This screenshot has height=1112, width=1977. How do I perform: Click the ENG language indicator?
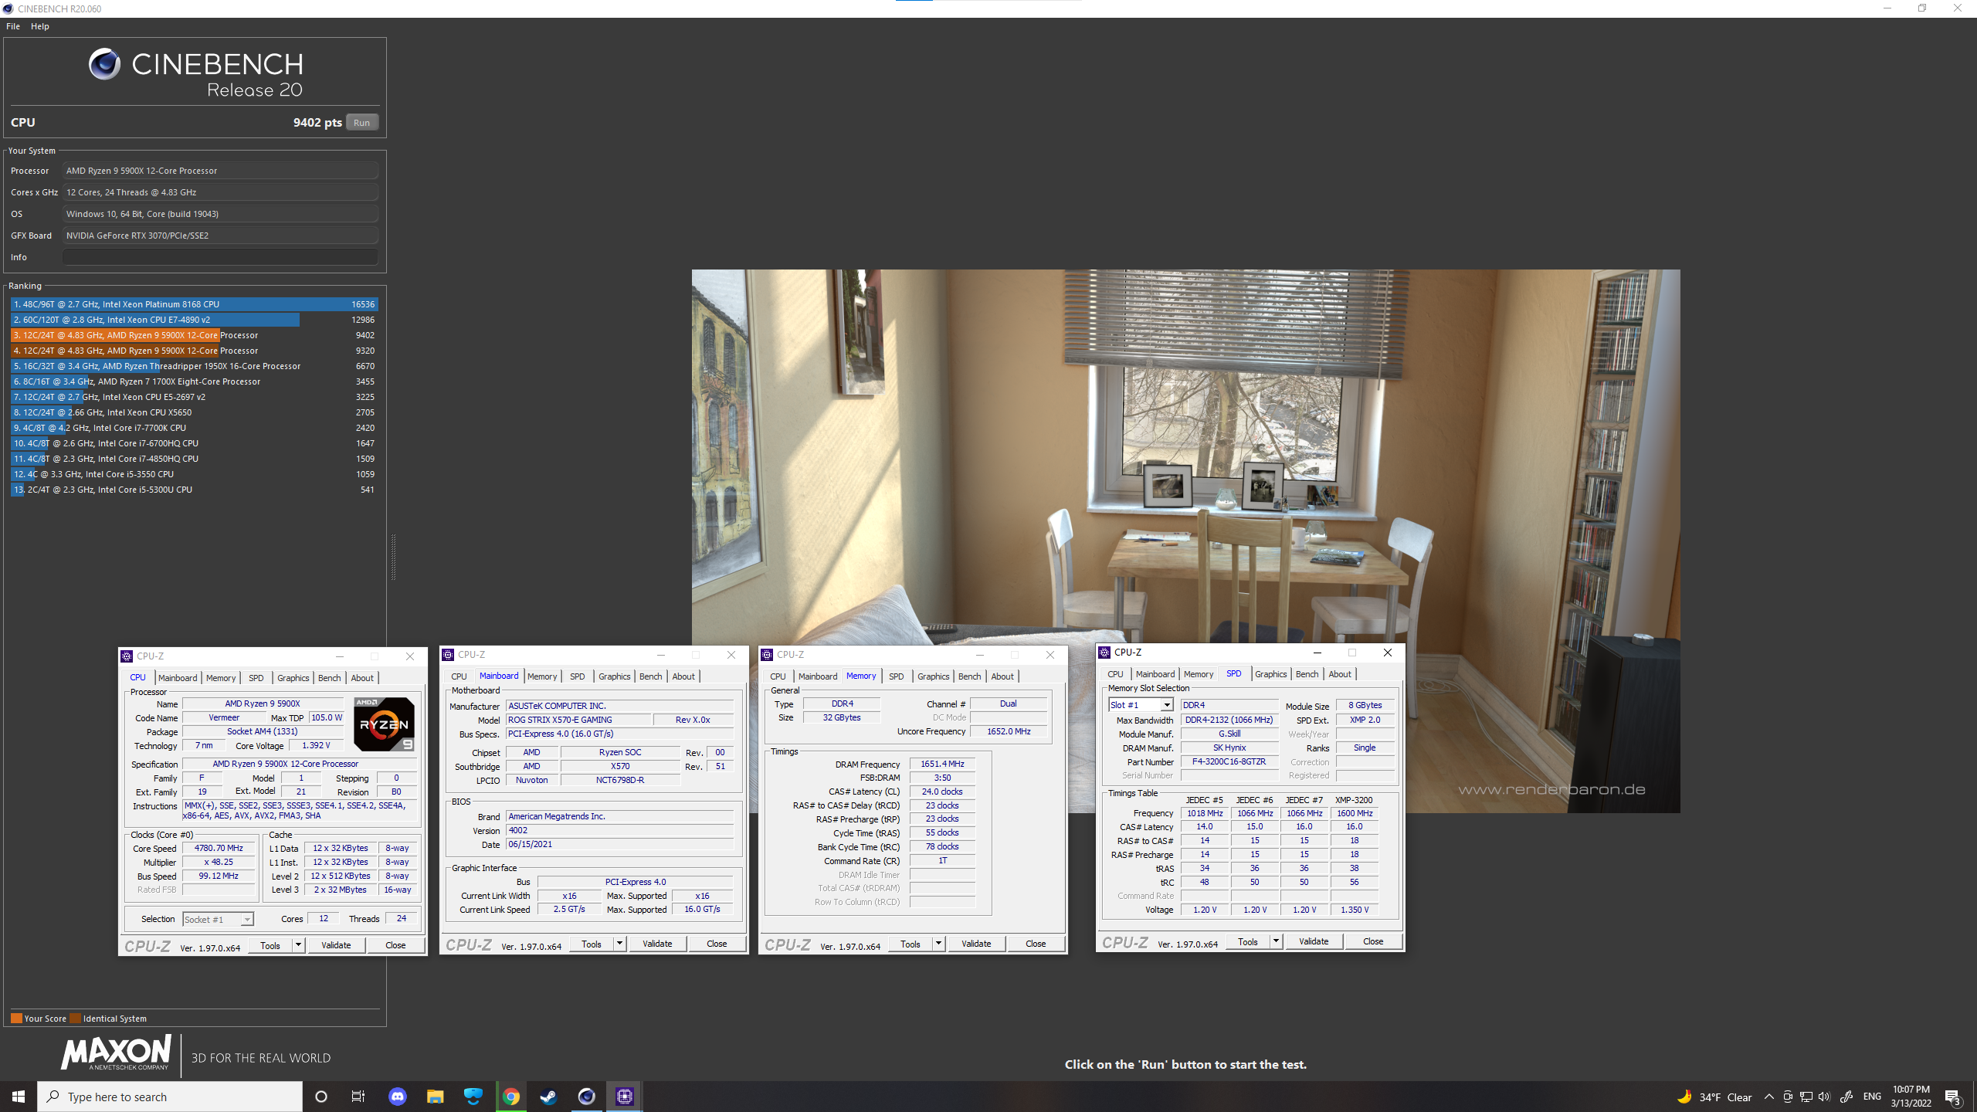pyautogui.click(x=1872, y=1097)
